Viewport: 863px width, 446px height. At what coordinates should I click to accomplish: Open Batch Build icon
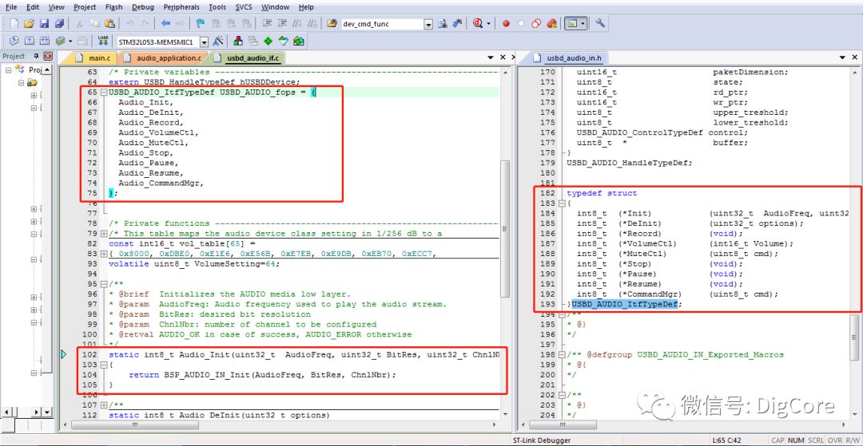click(60, 41)
